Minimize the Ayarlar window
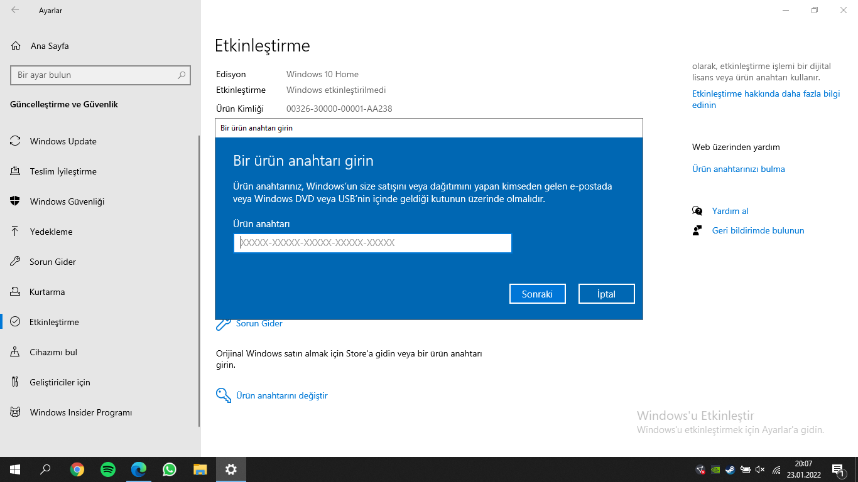 (x=786, y=10)
